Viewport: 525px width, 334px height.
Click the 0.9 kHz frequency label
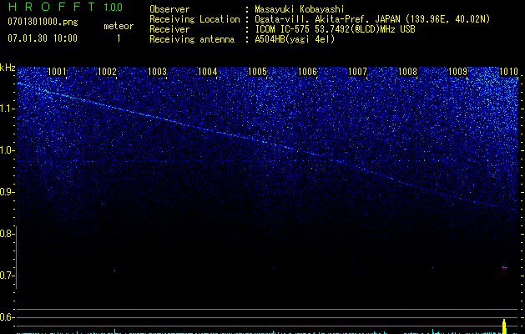pos(7,192)
